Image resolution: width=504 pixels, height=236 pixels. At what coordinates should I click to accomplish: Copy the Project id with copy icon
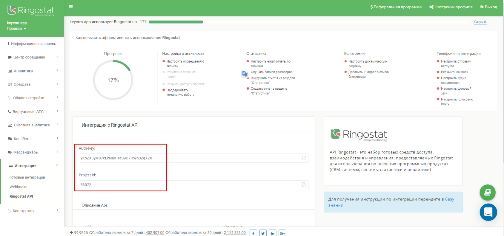pyautogui.click(x=304, y=185)
